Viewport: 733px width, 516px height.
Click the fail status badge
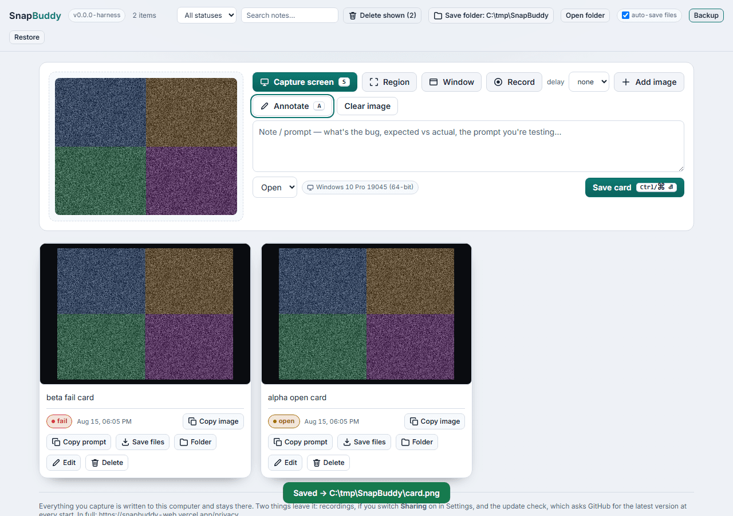tap(59, 421)
